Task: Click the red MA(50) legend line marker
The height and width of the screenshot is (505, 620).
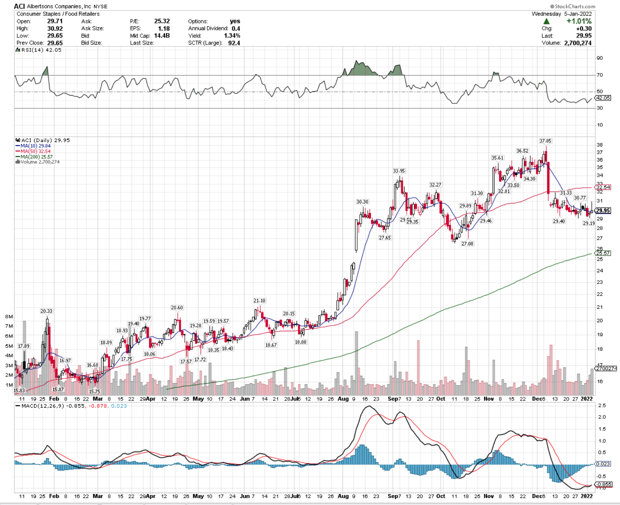Action: [x=18, y=151]
